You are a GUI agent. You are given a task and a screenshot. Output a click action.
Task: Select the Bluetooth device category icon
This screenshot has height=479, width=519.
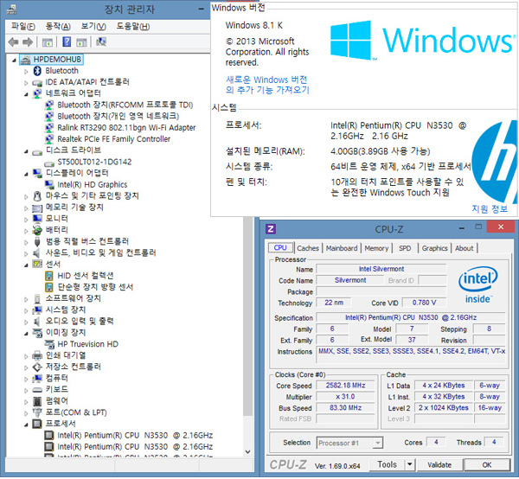click(38, 71)
